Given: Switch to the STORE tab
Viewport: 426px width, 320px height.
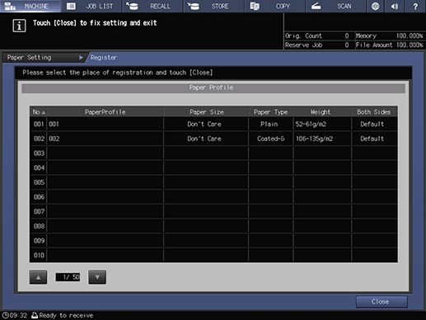Looking at the screenshot, I should click(x=214, y=6).
